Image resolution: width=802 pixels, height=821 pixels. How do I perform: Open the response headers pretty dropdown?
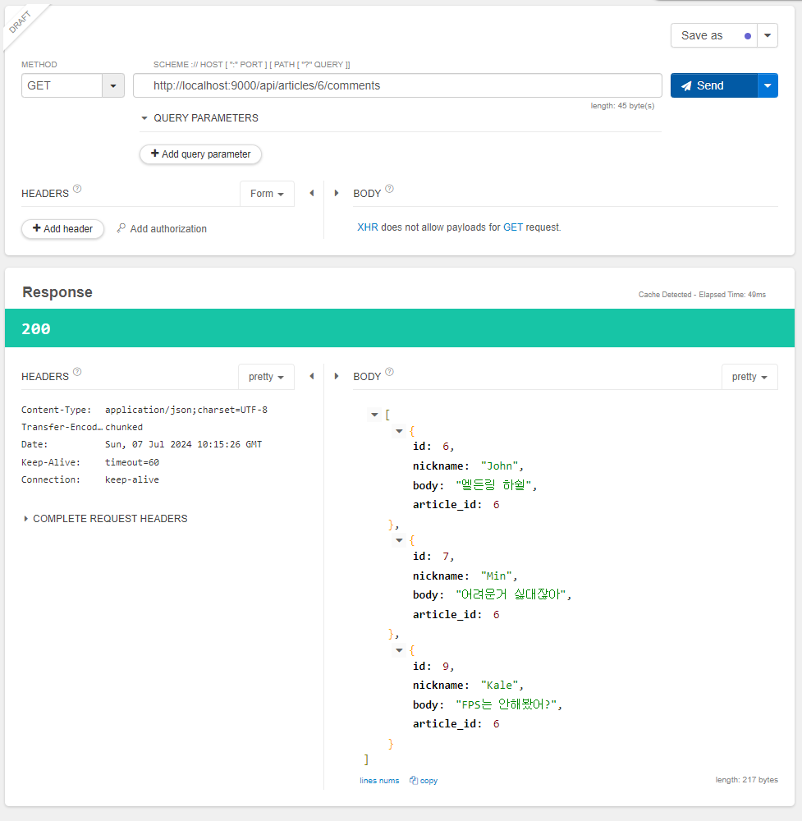(266, 377)
